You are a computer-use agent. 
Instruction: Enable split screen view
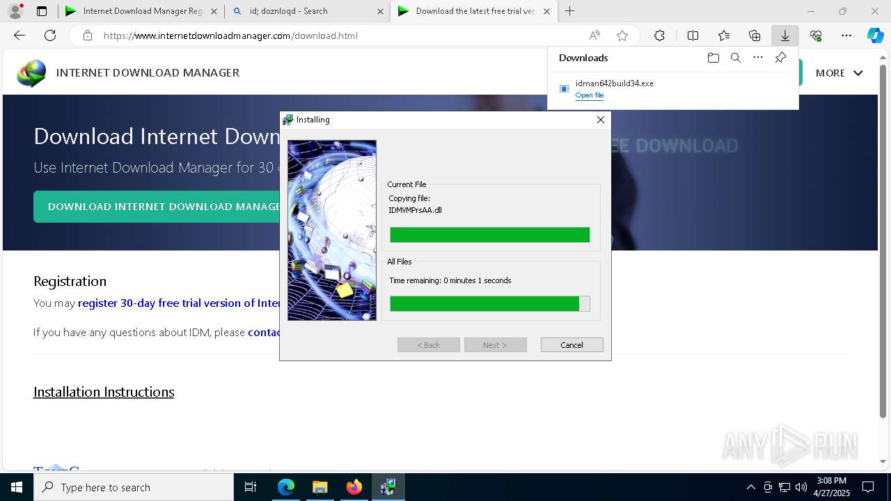693,35
